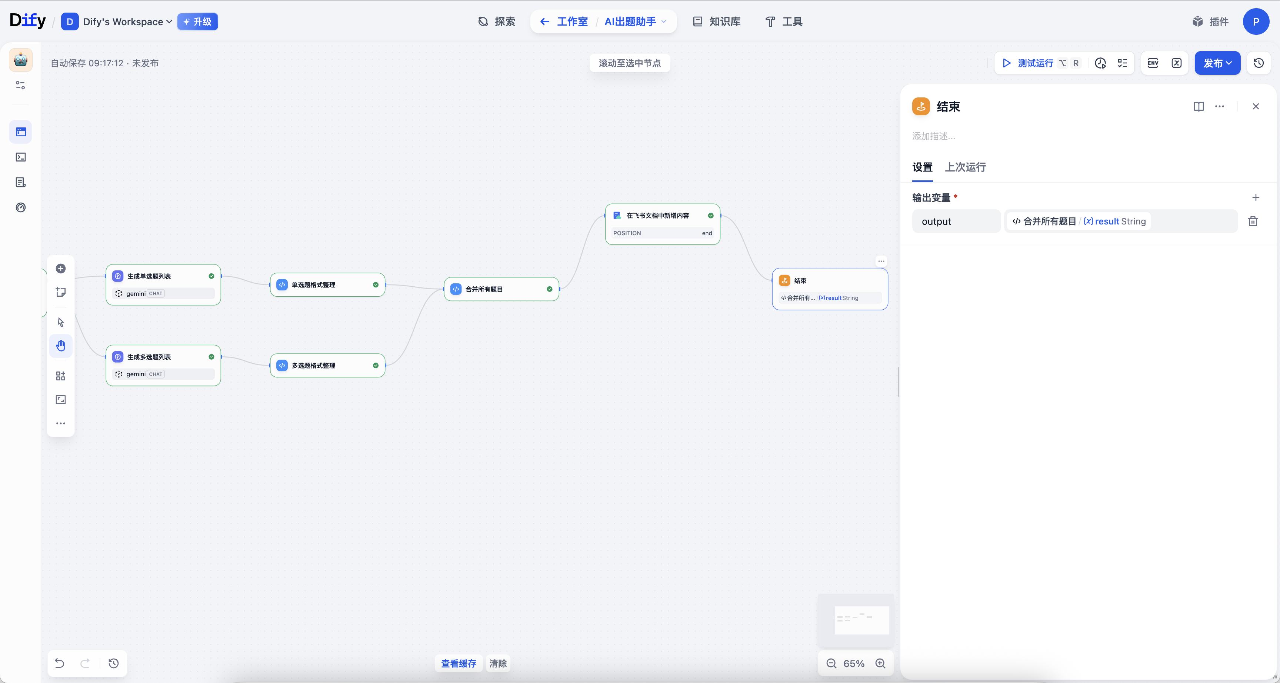
Task: Click the 测试运行 test run button
Action: (x=1028, y=63)
